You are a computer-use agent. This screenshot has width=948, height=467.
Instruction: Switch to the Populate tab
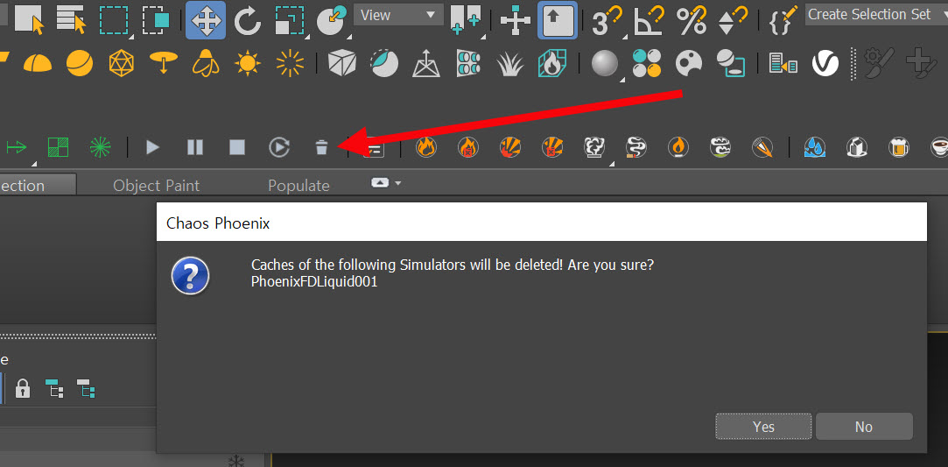tap(298, 185)
